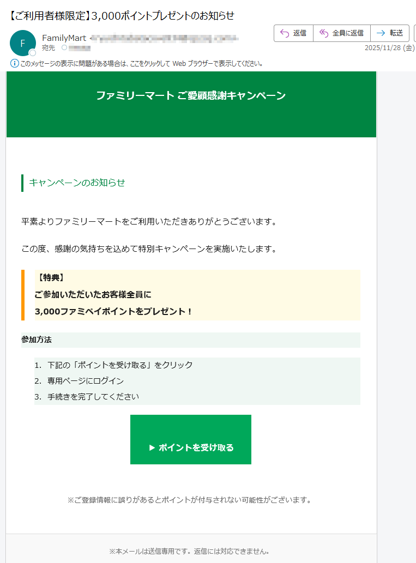Click the presence status circle on avatar
This screenshot has width=416, height=563.
click(32, 53)
